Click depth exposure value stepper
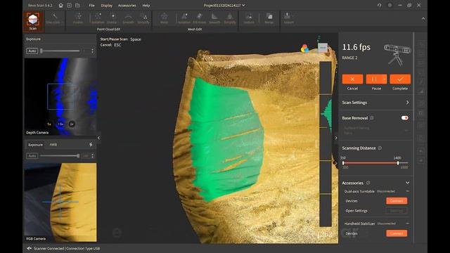This screenshot has width=450, height=253. pos(92,51)
